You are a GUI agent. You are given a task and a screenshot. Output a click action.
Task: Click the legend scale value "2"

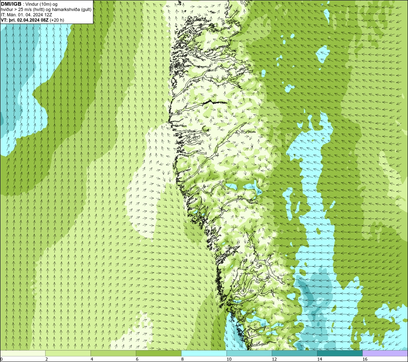47,360
